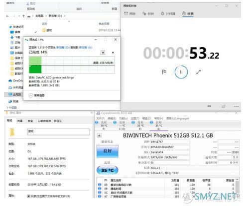243x206 pixels.
Task: Click the 35 °C temperature indicator
Action: 108,170
